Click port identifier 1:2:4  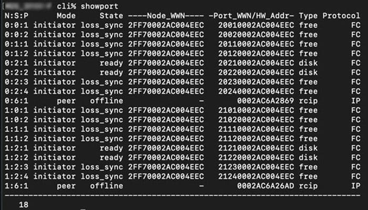tap(16, 176)
